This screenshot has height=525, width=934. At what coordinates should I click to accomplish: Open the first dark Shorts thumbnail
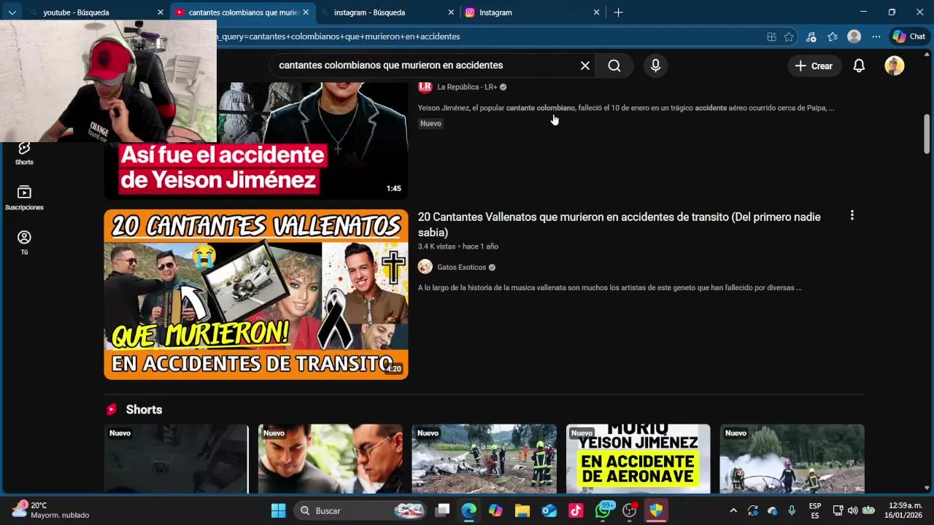click(176, 459)
